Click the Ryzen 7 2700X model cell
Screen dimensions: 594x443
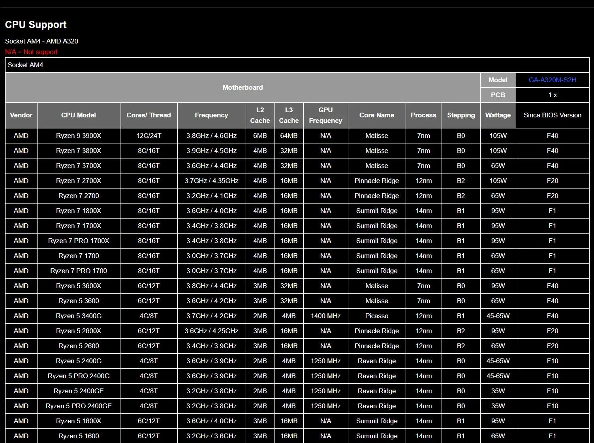click(79, 181)
